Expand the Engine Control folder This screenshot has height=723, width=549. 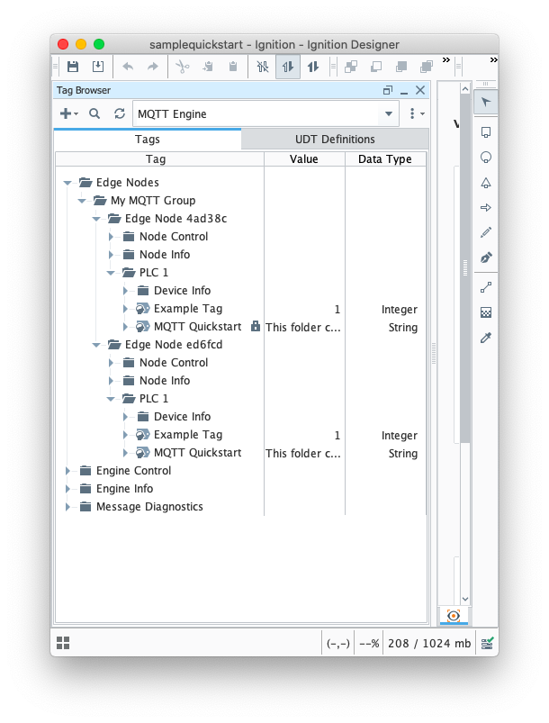tap(67, 471)
